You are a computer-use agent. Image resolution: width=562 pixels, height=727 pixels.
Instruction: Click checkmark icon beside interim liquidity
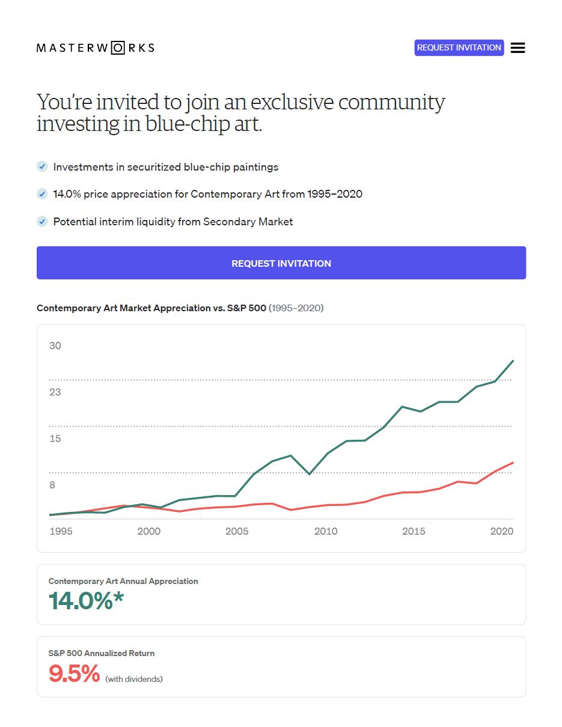pyautogui.click(x=42, y=222)
